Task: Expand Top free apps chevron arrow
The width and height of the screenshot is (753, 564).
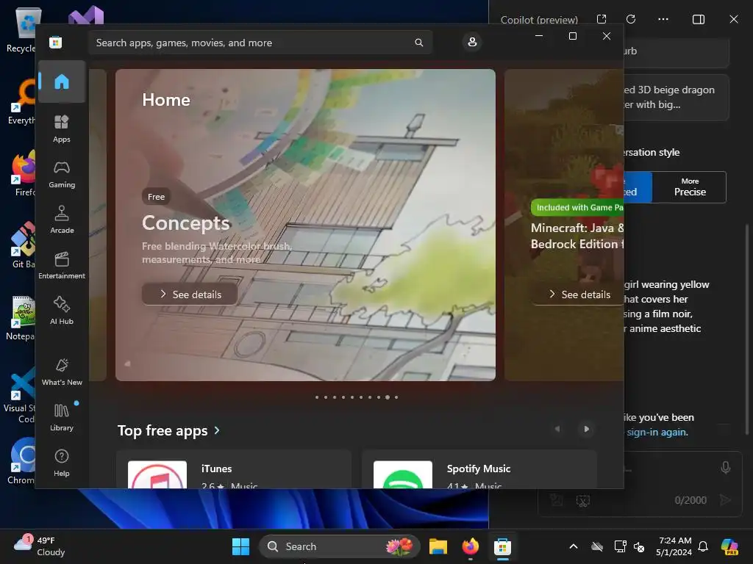Action: coord(217,430)
